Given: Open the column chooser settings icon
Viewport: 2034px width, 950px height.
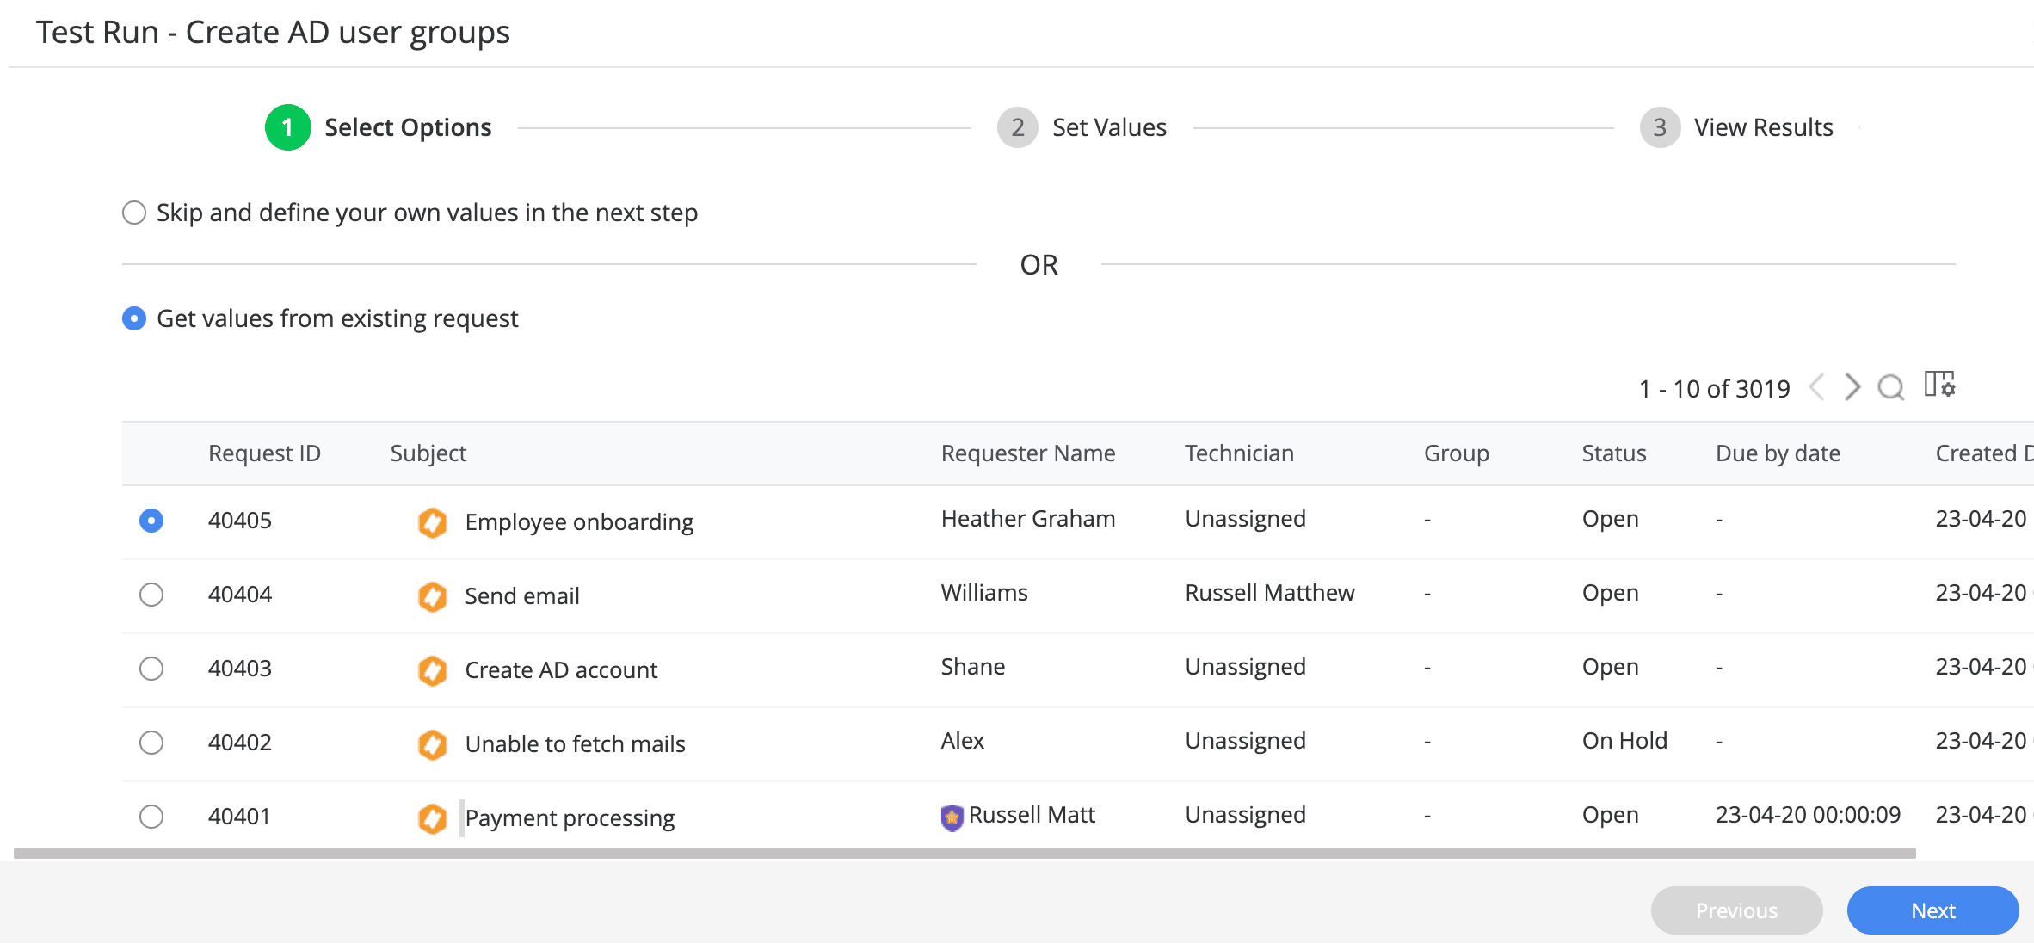Looking at the screenshot, I should click(x=1939, y=385).
